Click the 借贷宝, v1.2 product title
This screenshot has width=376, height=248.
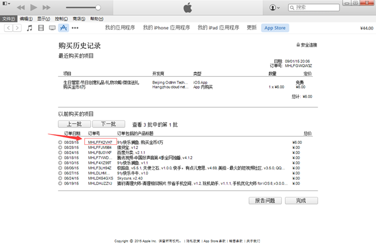click(x=127, y=148)
